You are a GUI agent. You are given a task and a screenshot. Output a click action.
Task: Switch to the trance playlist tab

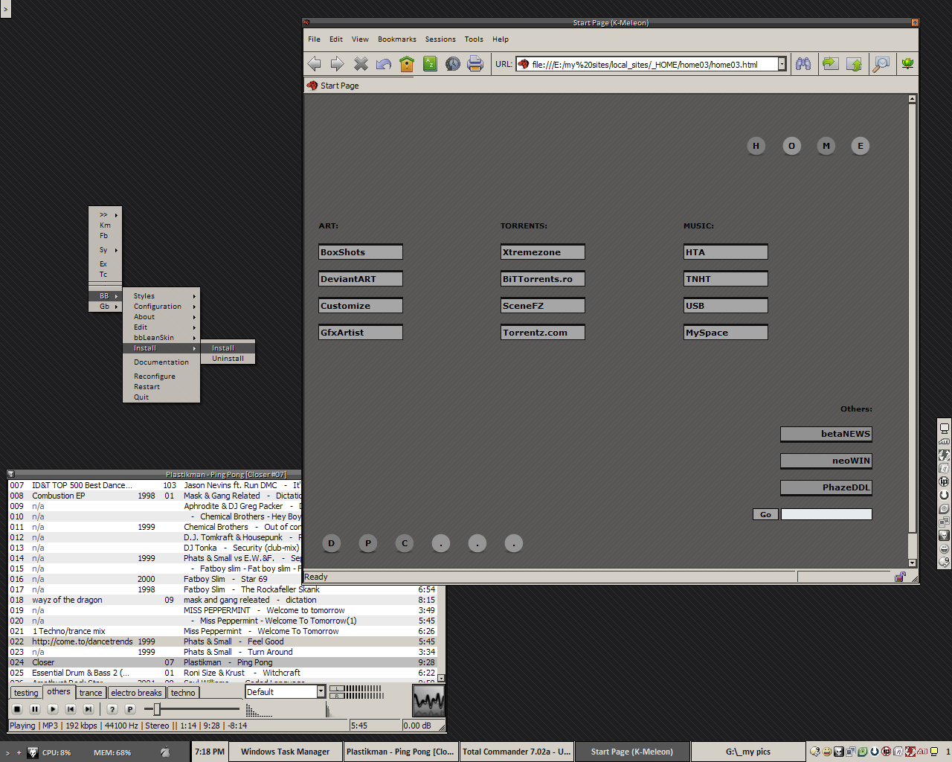[x=91, y=693]
